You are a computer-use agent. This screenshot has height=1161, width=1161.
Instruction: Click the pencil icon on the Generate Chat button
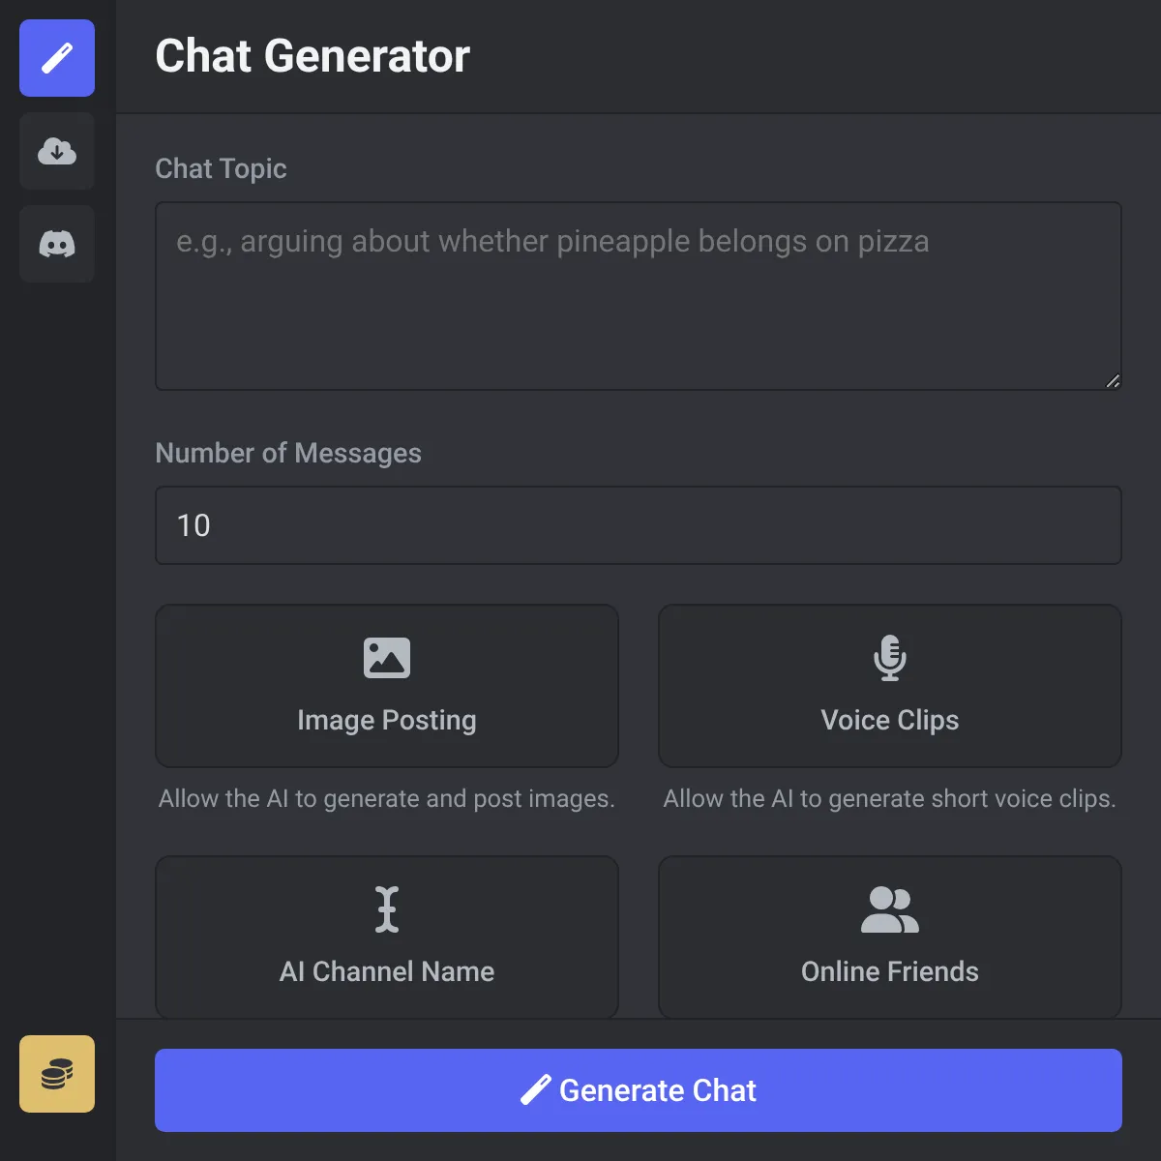[x=536, y=1090]
